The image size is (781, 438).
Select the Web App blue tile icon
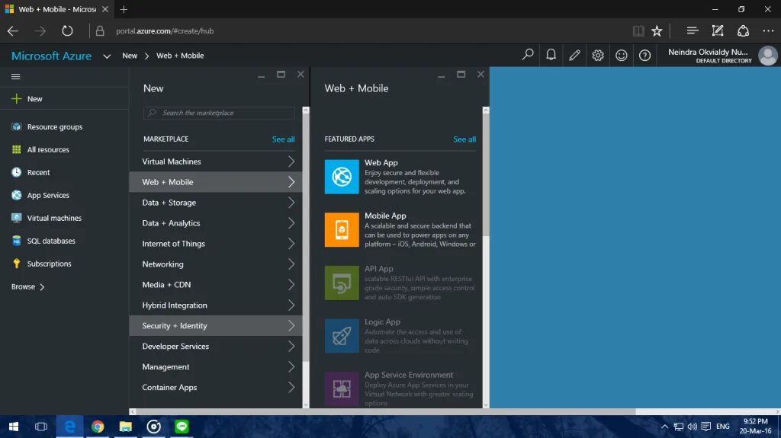click(x=342, y=177)
